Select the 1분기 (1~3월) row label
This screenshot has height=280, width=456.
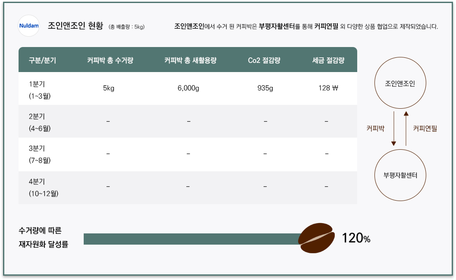(40, 90)
